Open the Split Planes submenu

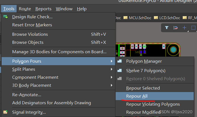click(59, 69)
